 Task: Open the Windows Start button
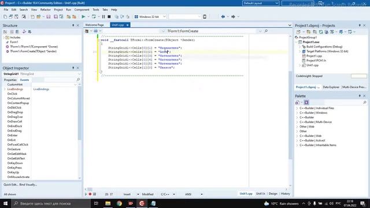point(5,203)
